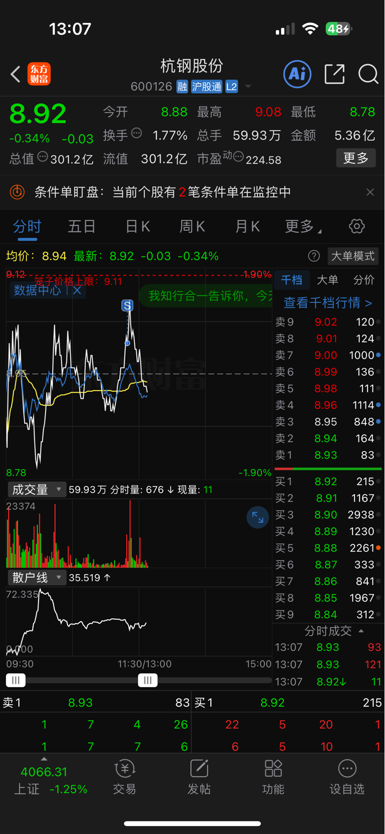This screenshot has height=834, width=385.
Task: Tap the L2 level badge
Action: tap(231, 87)
